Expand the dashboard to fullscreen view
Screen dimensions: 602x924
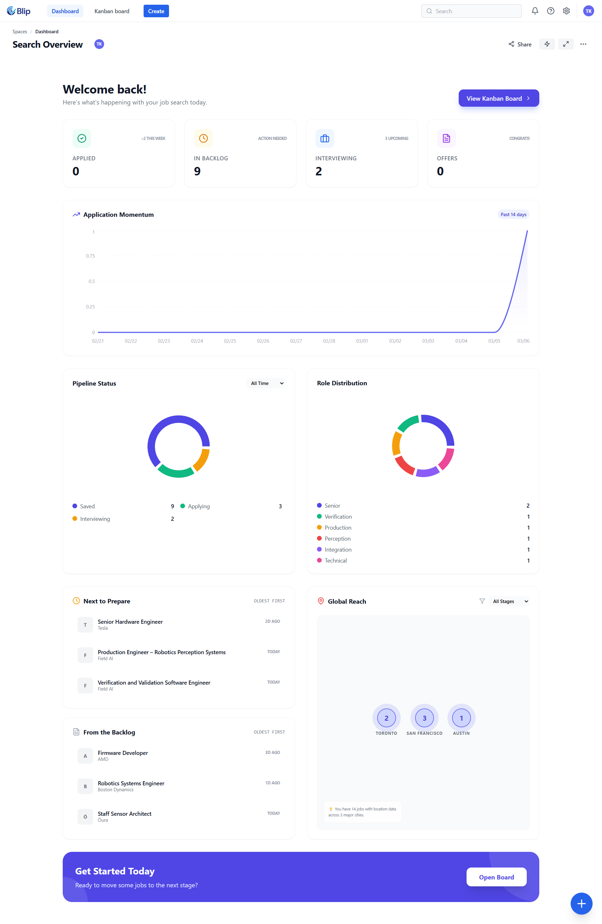(x=566, y=44)
